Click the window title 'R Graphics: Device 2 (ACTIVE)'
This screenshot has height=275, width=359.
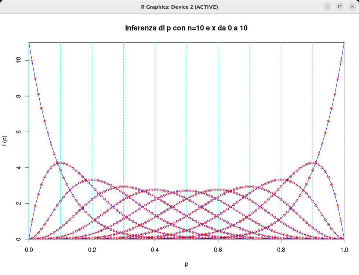click(179, 7)
